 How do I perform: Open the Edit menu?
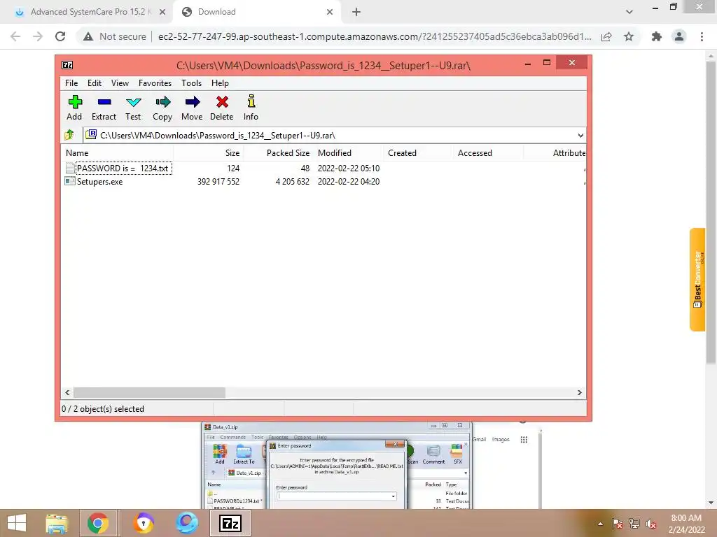(95, 83)
